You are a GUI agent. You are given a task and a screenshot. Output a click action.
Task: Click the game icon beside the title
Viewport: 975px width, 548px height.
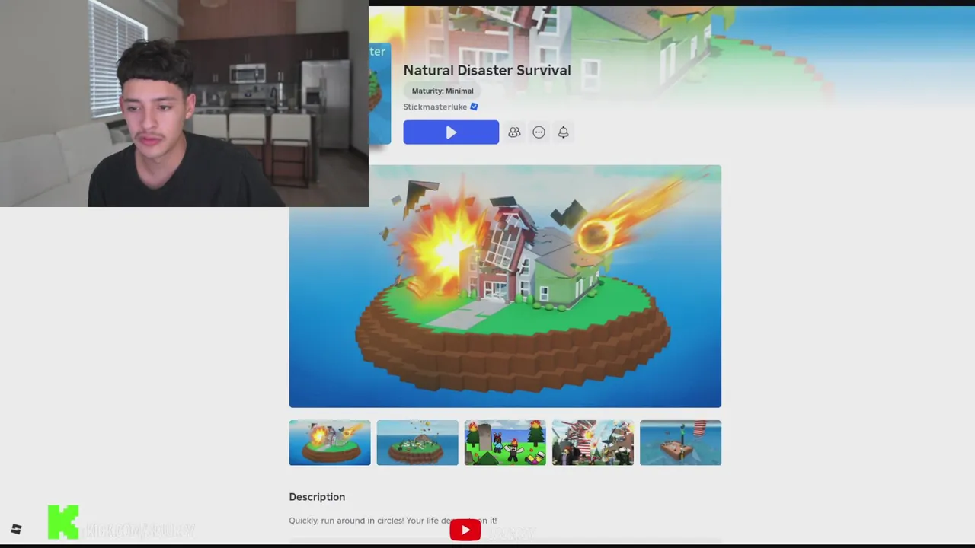[379, 93]
